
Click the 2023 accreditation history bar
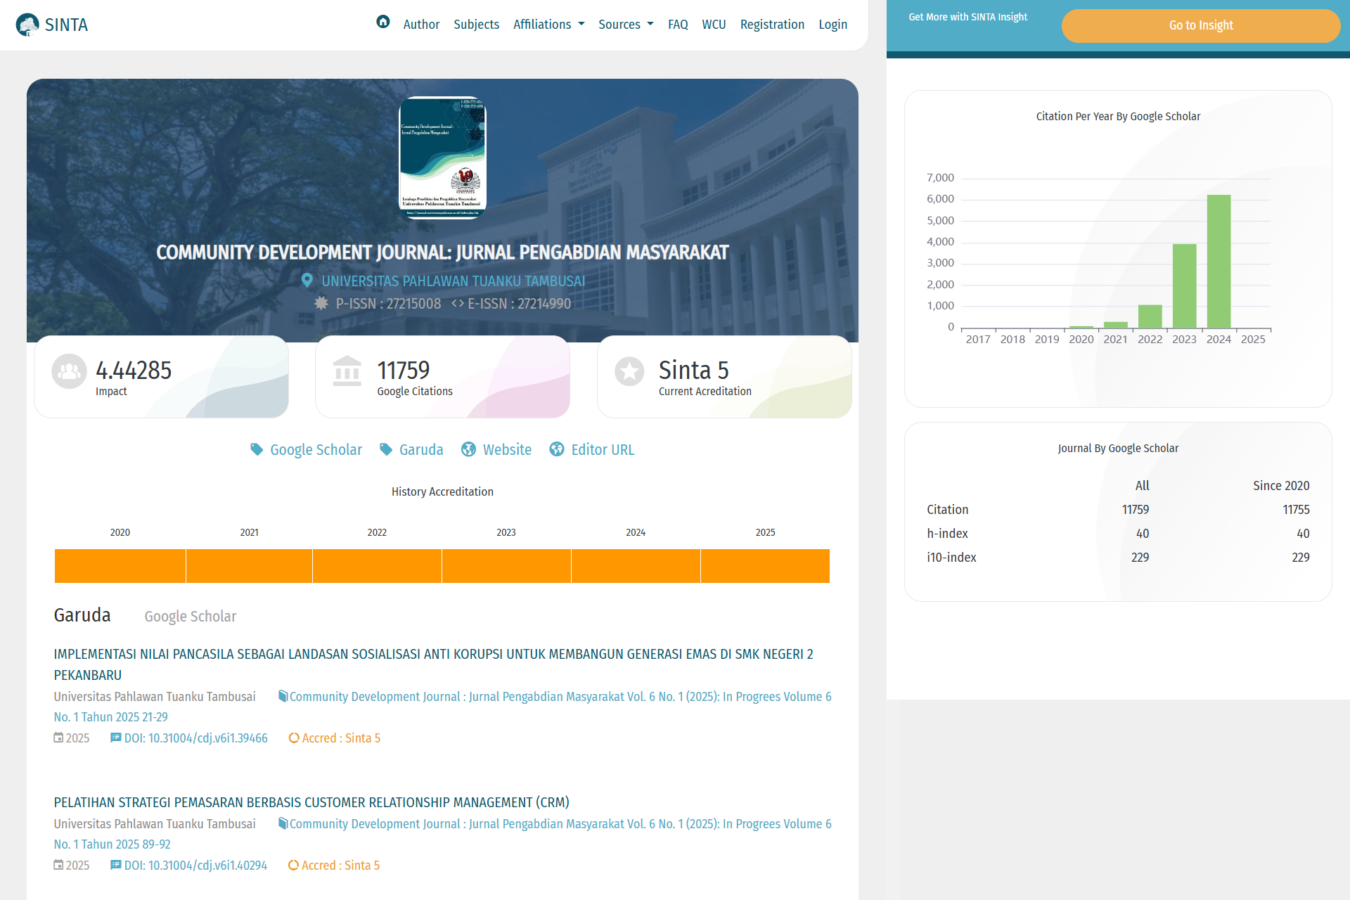(x=506, y=566)
